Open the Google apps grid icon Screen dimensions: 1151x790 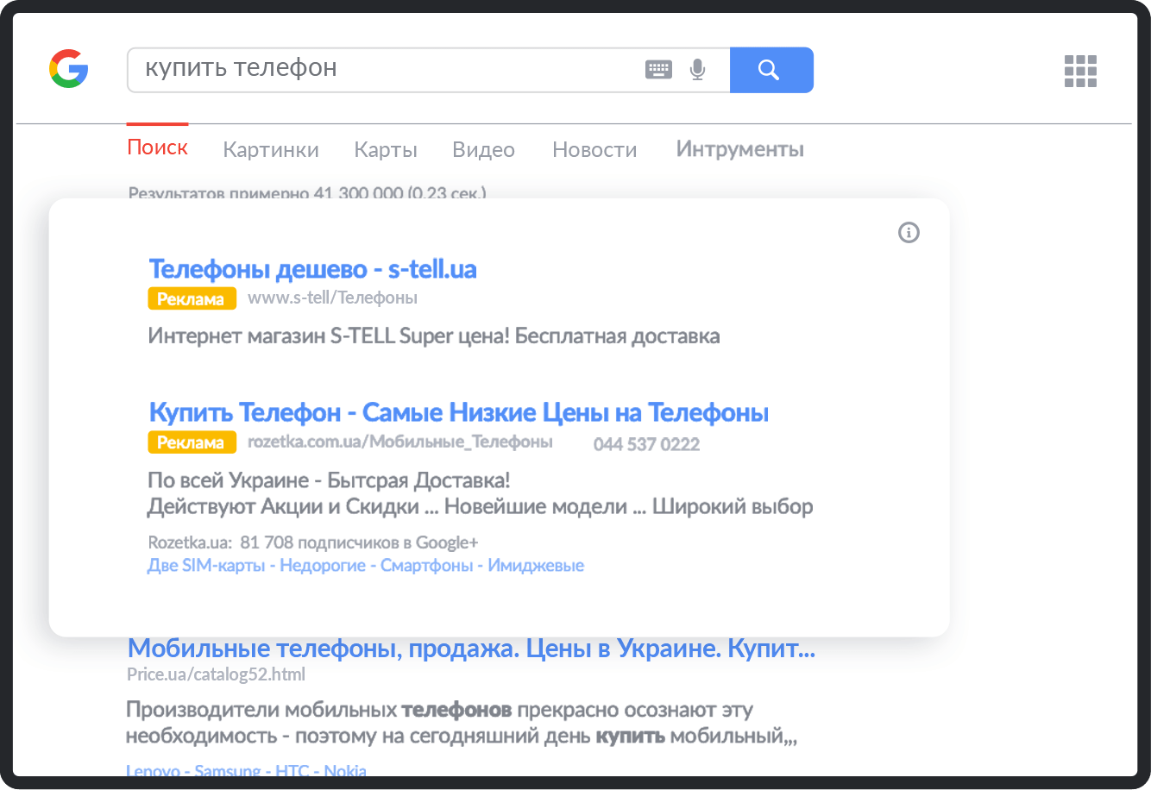(x=1080, y=71)
